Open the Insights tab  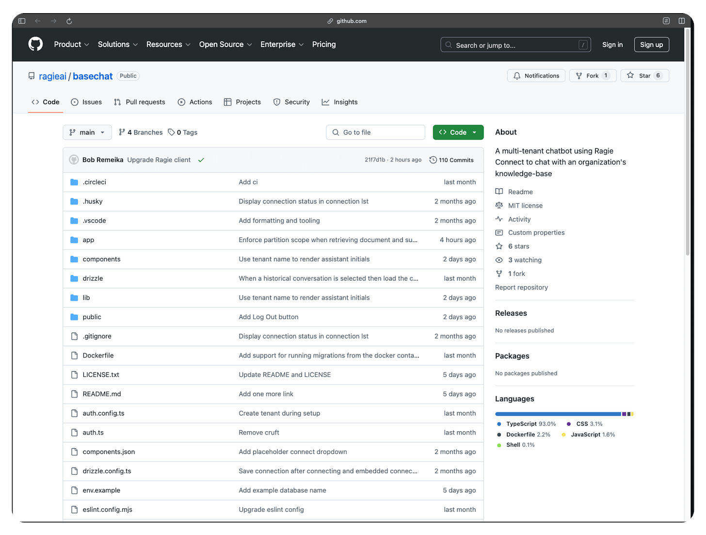[x=339, y=102]
